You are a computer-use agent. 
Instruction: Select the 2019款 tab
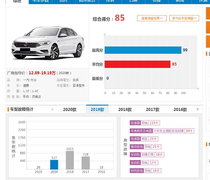[x=97, y=109]
